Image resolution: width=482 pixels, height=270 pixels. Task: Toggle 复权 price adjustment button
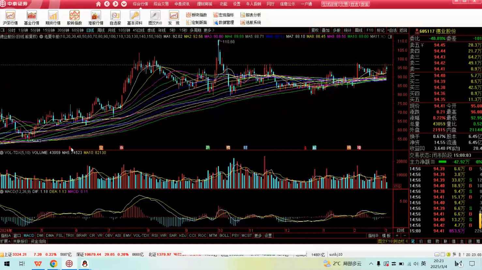pyautogui.click(x=315, y=30)
